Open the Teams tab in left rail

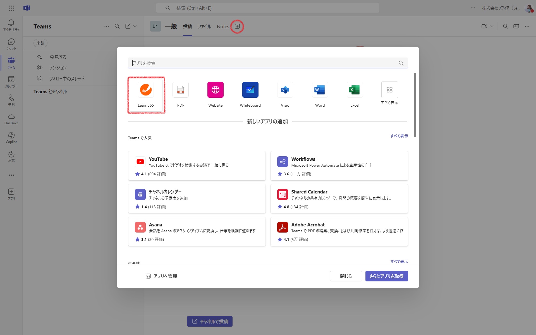11,63
